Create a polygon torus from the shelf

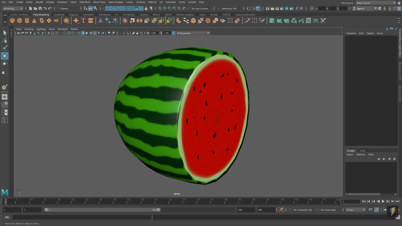[x=41, y=21]
